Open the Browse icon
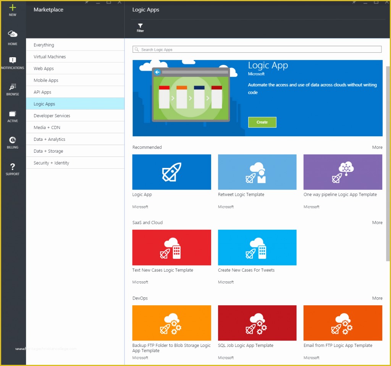Screen dimensions: 391x366 [13, 87]
